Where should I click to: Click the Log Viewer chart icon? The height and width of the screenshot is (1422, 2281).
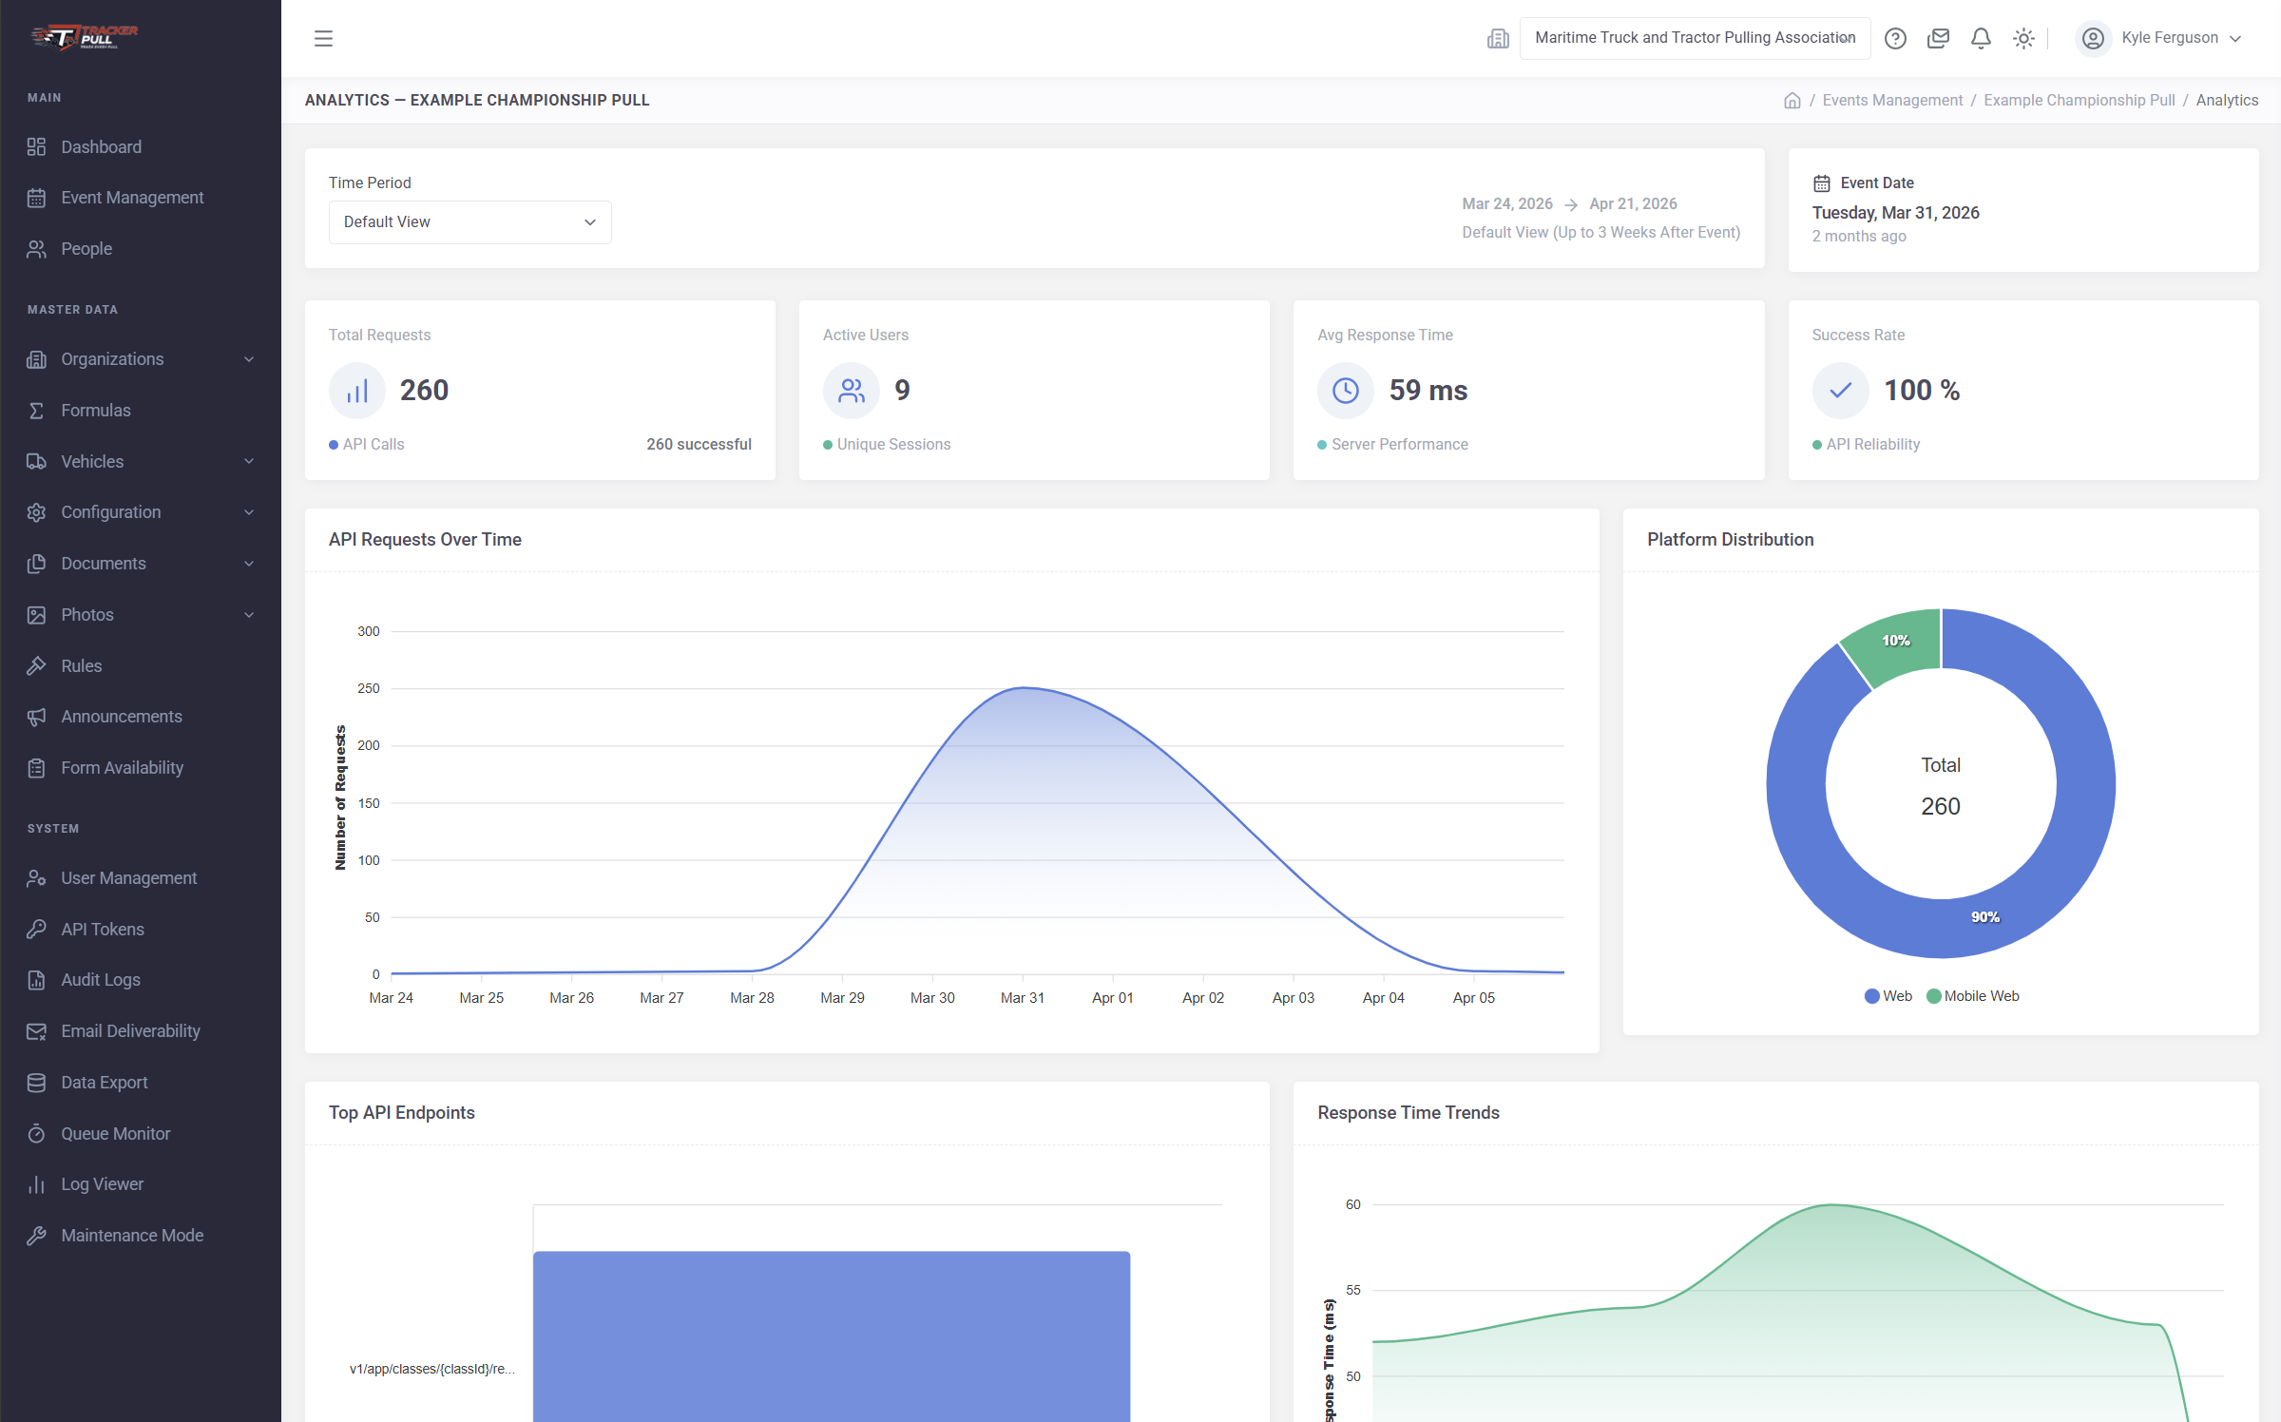(36, 1184)
